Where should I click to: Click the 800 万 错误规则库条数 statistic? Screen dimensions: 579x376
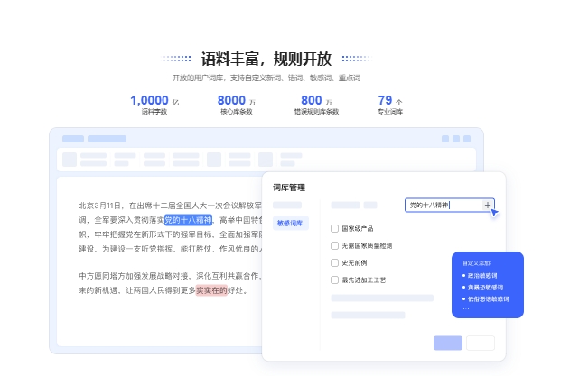(x=316, y=105)
